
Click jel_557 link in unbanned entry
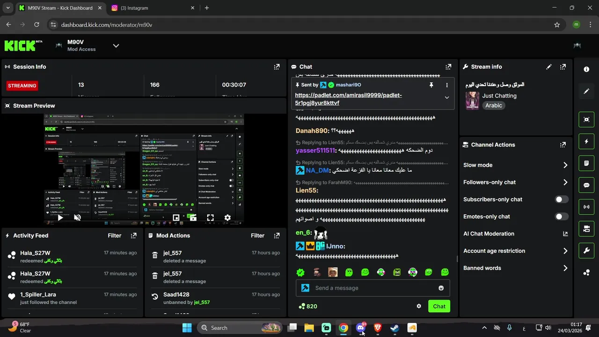tap(202, 302)
